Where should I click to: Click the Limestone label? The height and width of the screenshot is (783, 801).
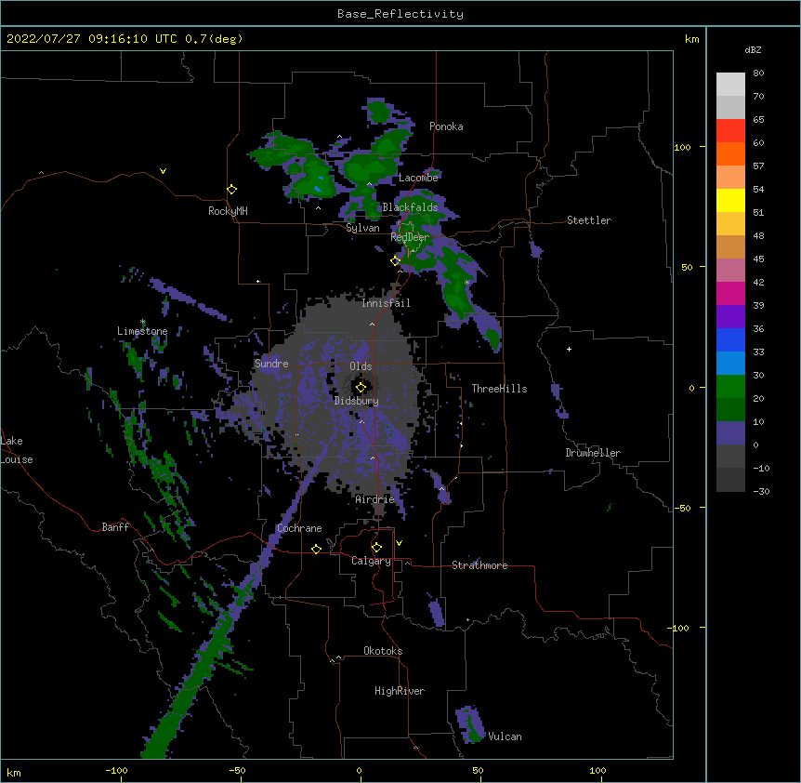[142, 331]
